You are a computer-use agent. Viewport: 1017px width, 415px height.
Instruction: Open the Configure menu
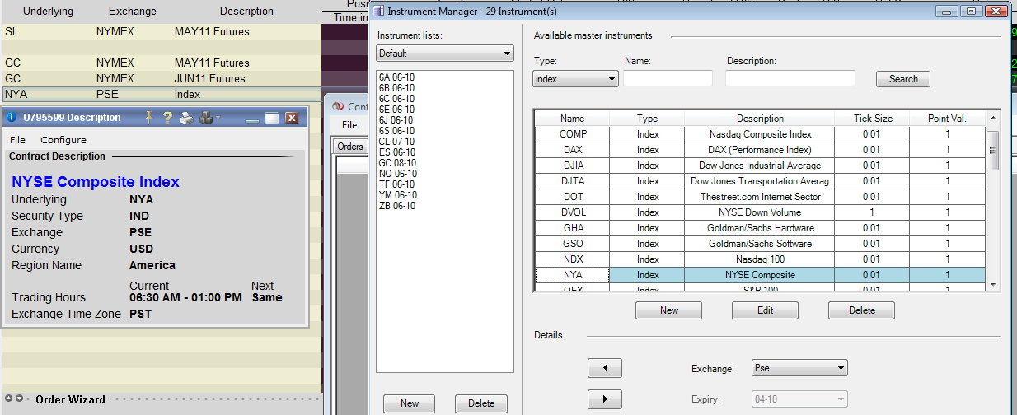[63, 140]
